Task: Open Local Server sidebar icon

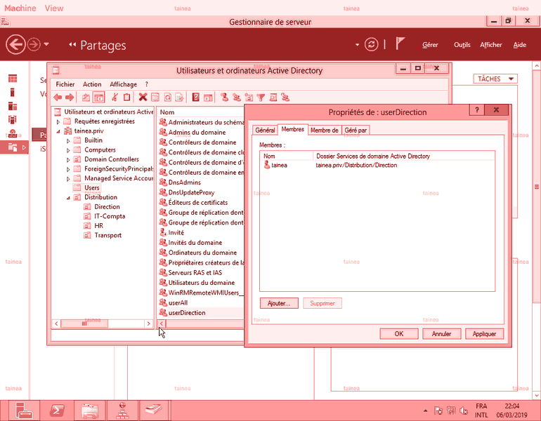Action: (x=13, y=93)
